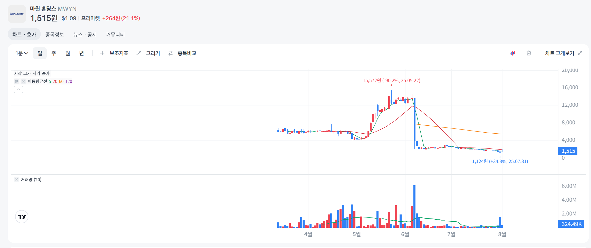Click the purple 120 moving-average period
Image resolution: width=591 pixels, height=248 pixels.
pyautogui.click(x=69, y=81)
